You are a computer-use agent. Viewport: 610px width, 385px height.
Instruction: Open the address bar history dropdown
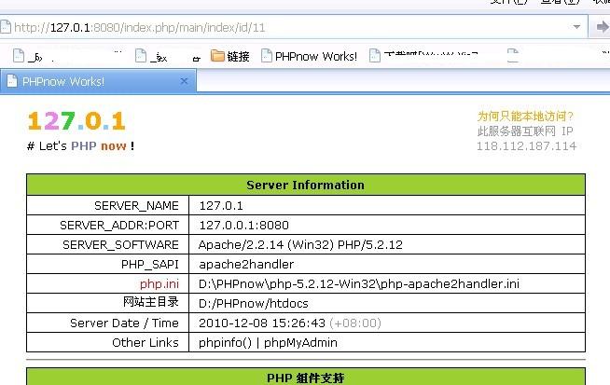coord(578,27)
